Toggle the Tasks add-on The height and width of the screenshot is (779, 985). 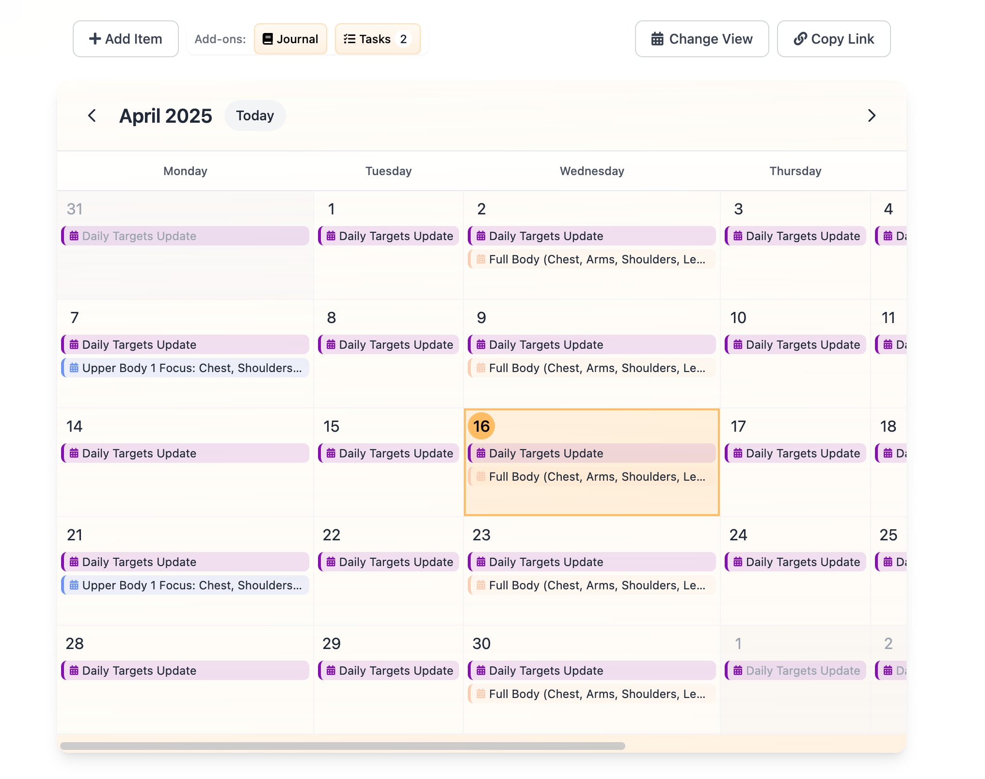[377, 39]
